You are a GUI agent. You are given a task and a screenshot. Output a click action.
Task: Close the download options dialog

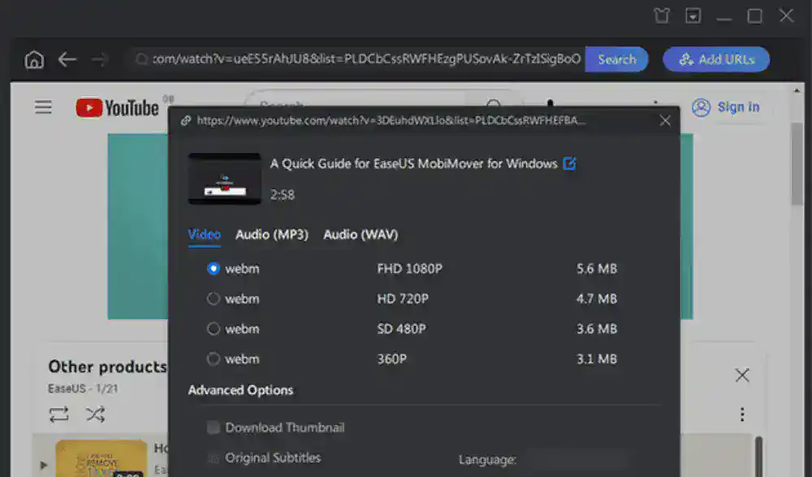click(x=665, y=121)
